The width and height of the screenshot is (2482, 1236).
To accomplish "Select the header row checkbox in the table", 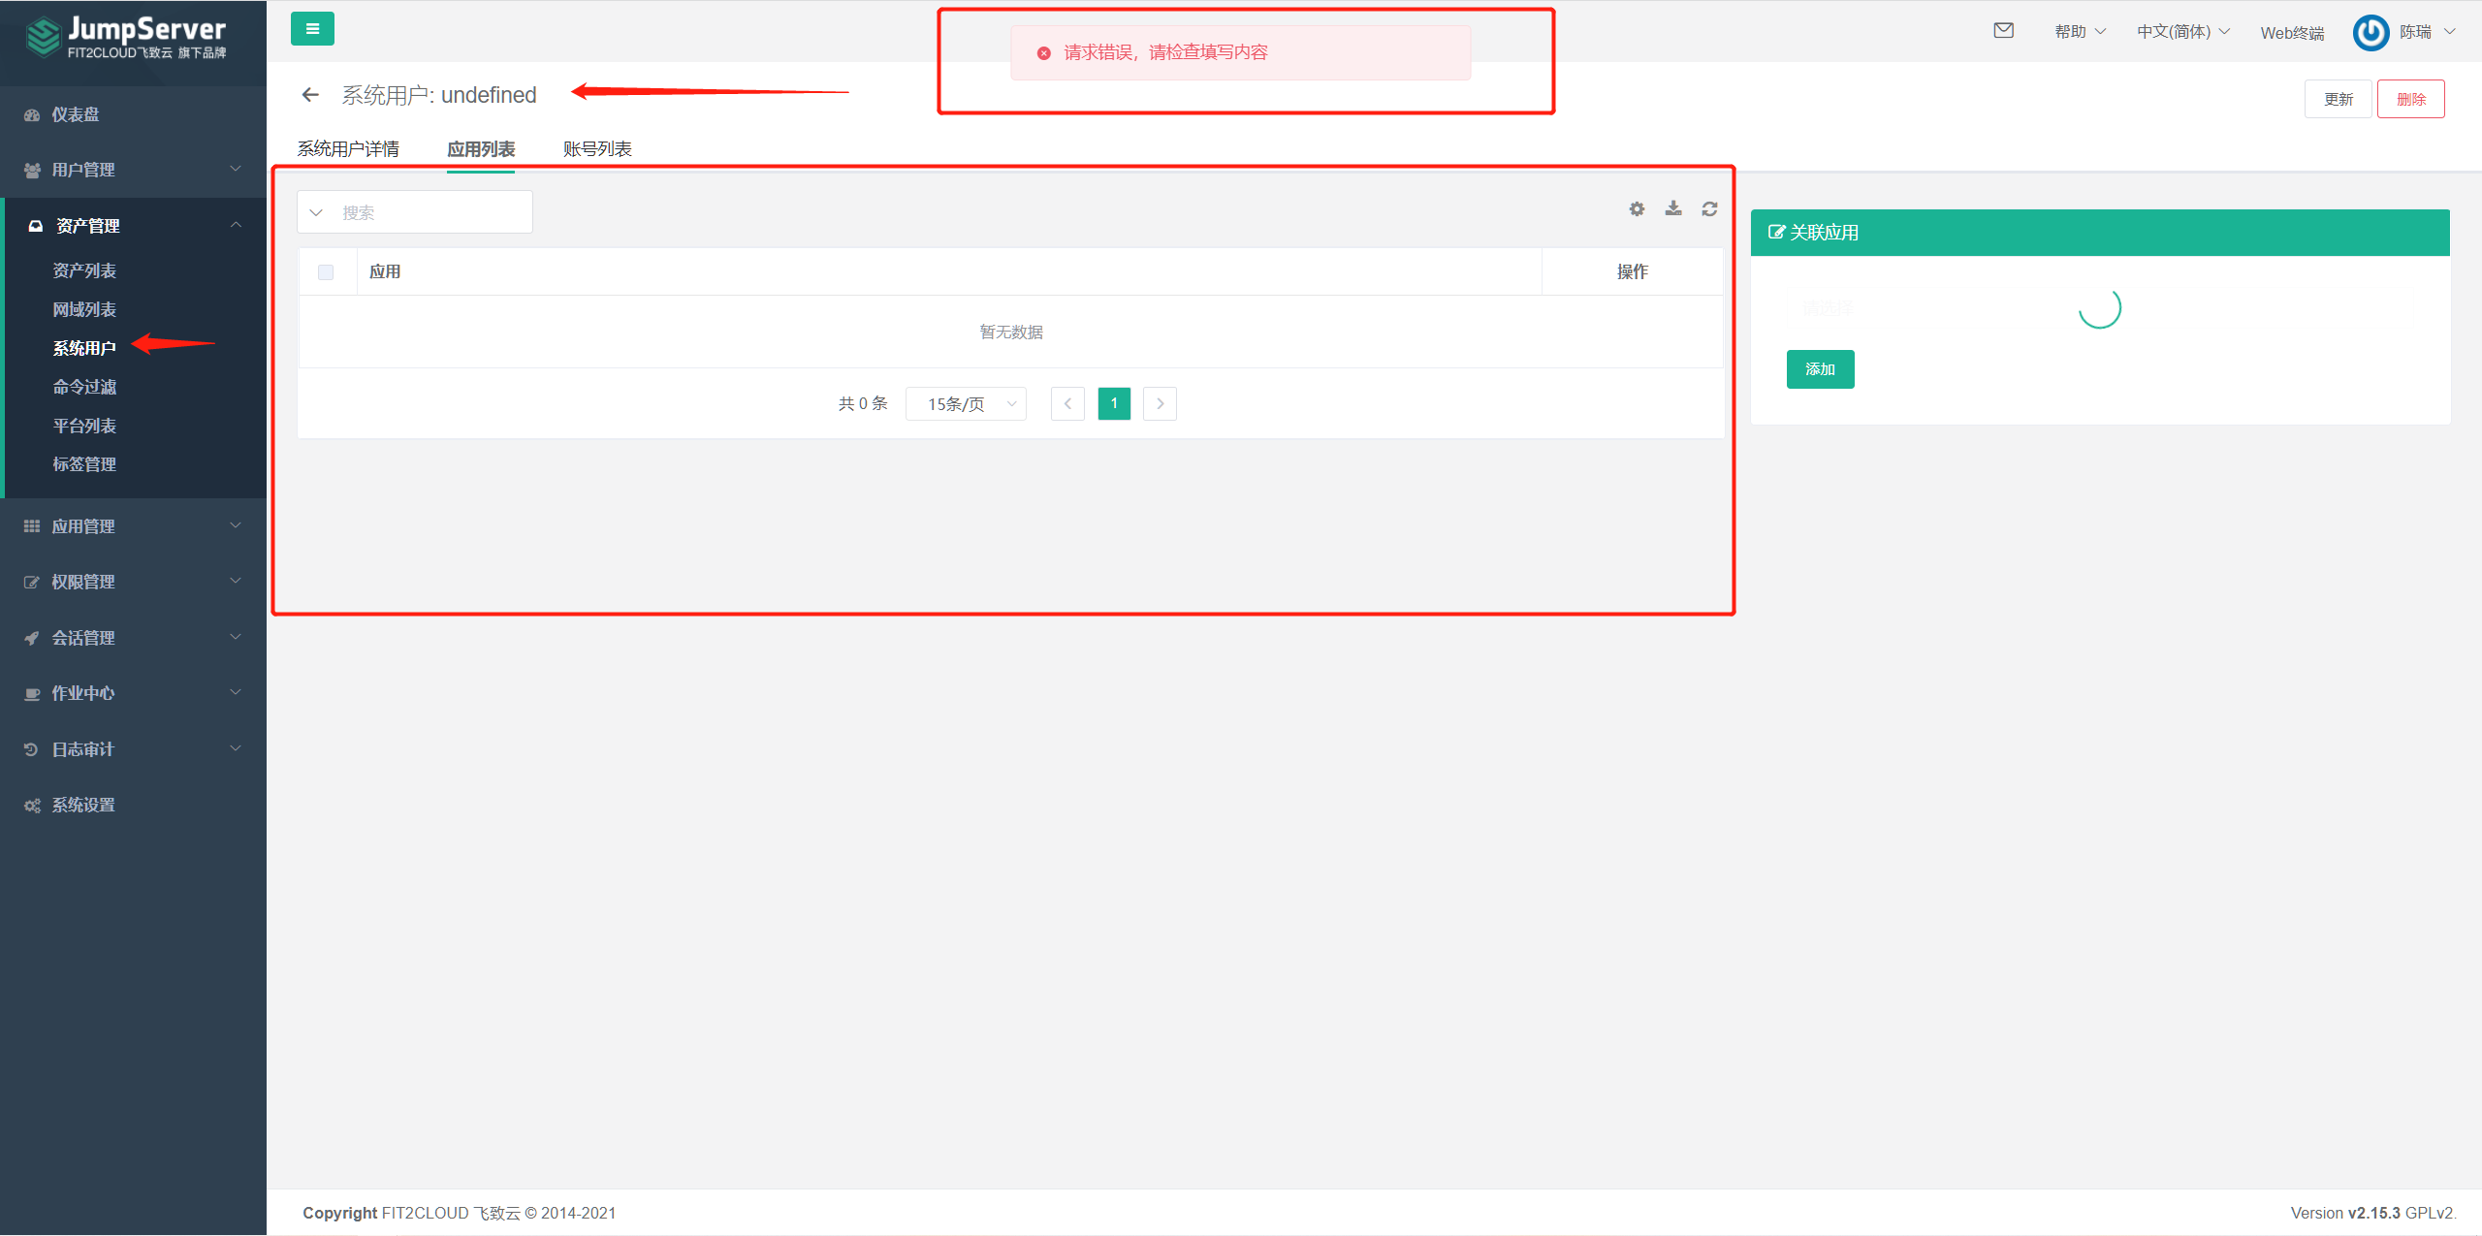I will [x=326, y=271].
